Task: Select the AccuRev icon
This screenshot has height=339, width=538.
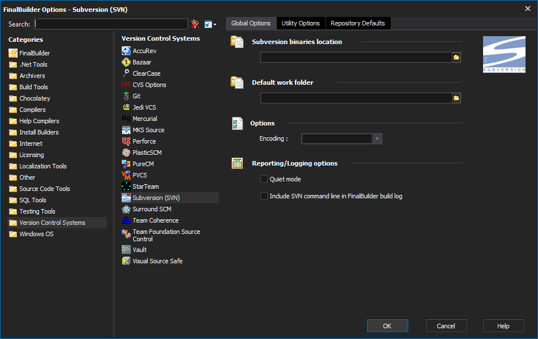Action: click(126, 51)
